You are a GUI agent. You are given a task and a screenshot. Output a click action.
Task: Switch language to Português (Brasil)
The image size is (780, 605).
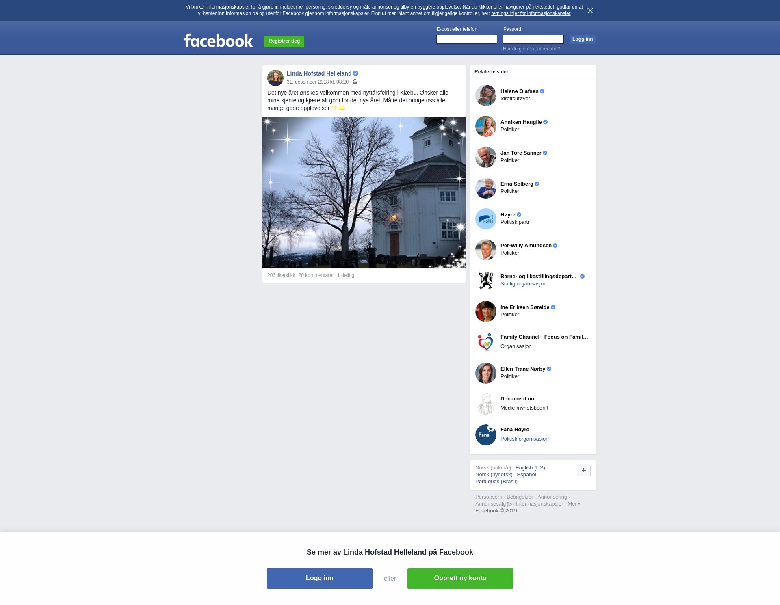[x=496, y=482]
